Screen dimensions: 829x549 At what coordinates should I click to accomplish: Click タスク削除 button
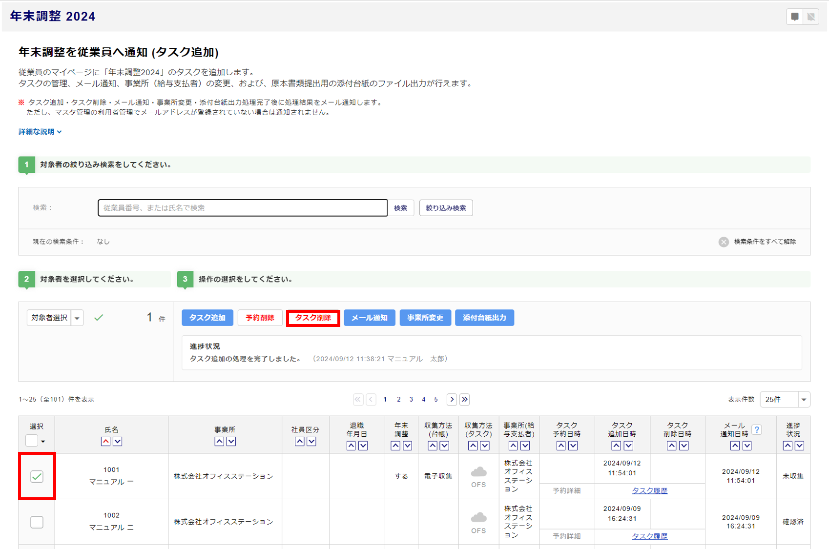click(x=313, y=318)
